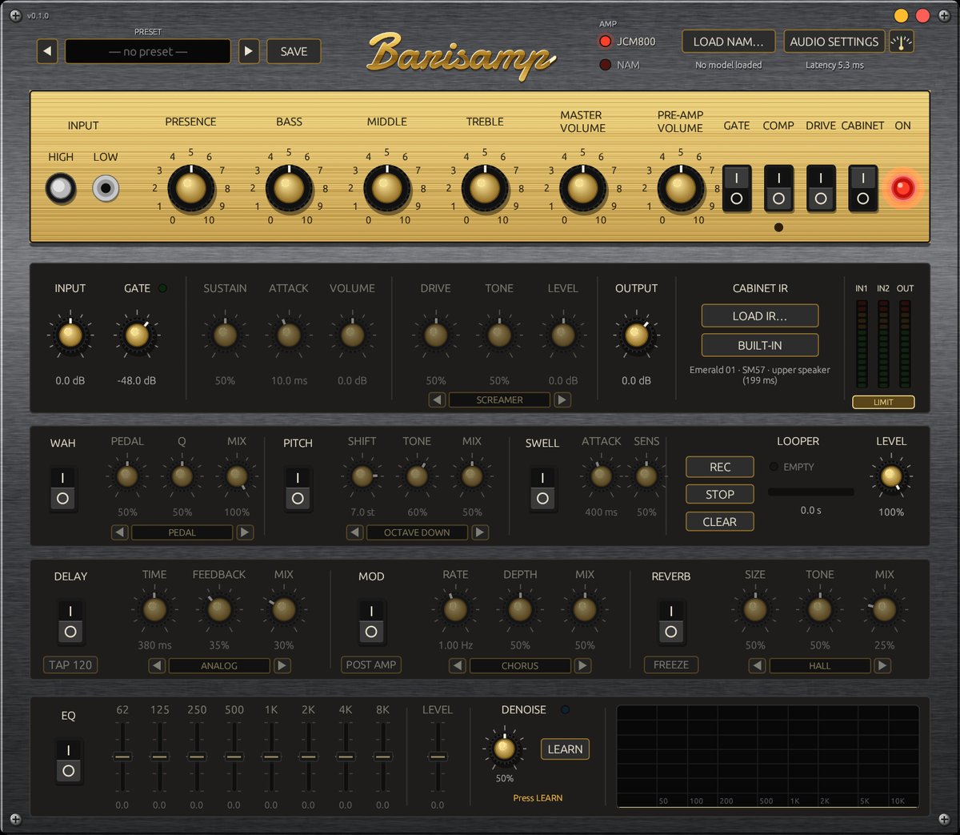Toggle the amp CABINET rocker switch
The image size is (960, 835).
click(863, 188)
